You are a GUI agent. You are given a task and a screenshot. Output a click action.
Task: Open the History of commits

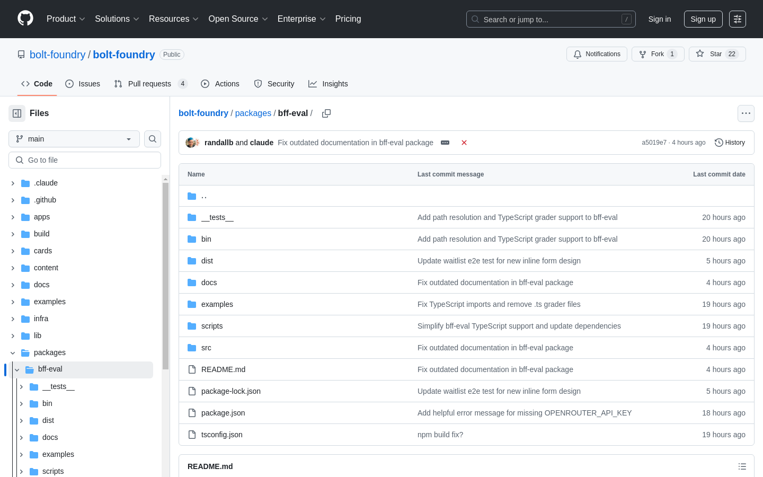(x=730, y=143)
